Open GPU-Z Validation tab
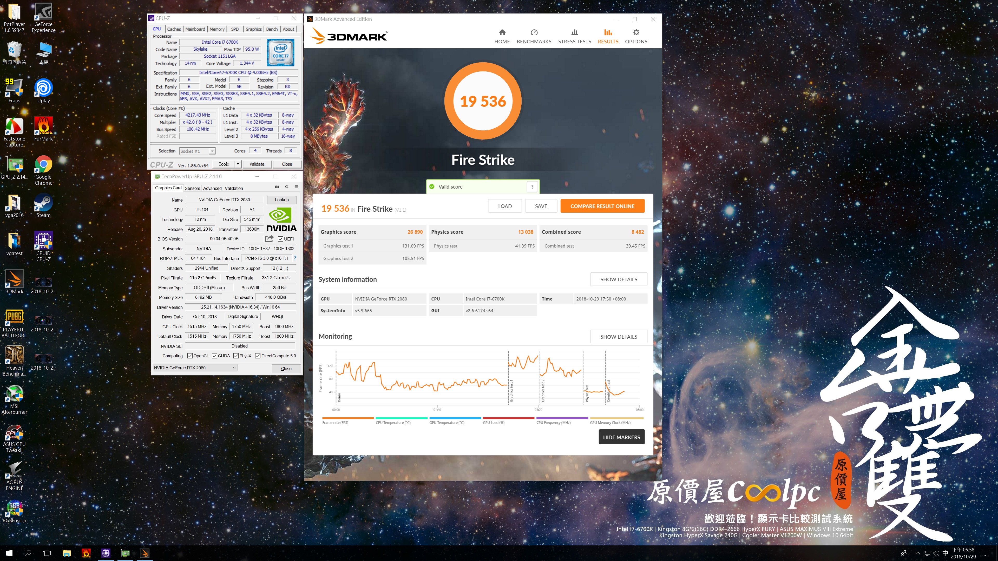 [234, 188]
